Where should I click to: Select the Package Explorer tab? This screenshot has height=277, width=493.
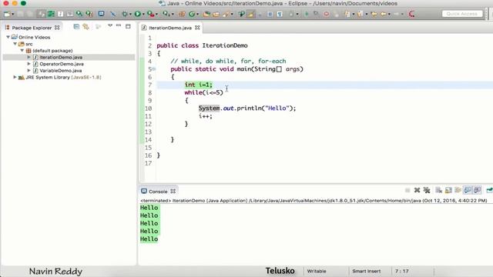click(x=32, y=28)
